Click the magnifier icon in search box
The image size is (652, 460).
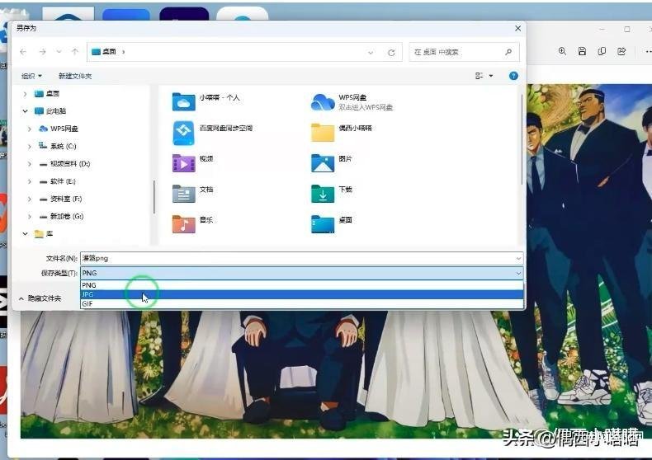[508, 52]
